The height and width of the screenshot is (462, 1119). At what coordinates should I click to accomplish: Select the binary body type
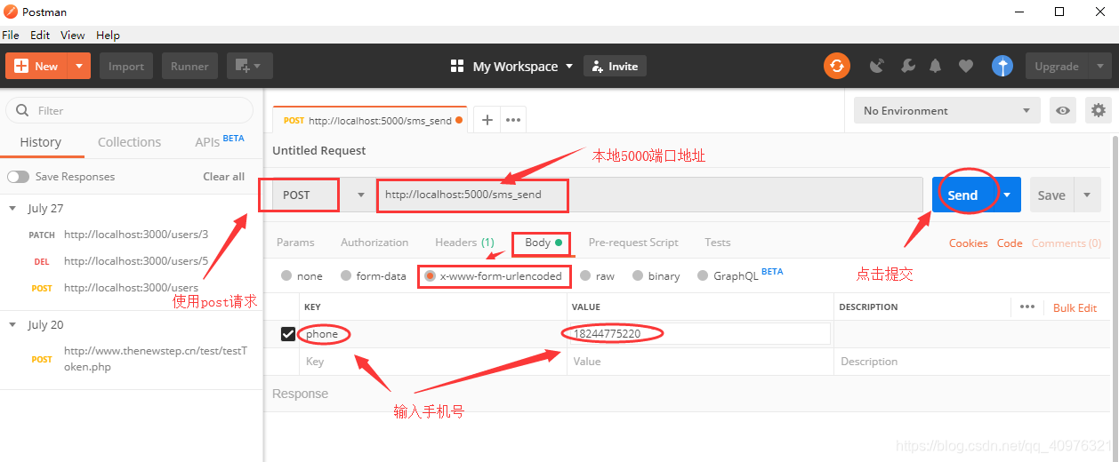(638, 275)
